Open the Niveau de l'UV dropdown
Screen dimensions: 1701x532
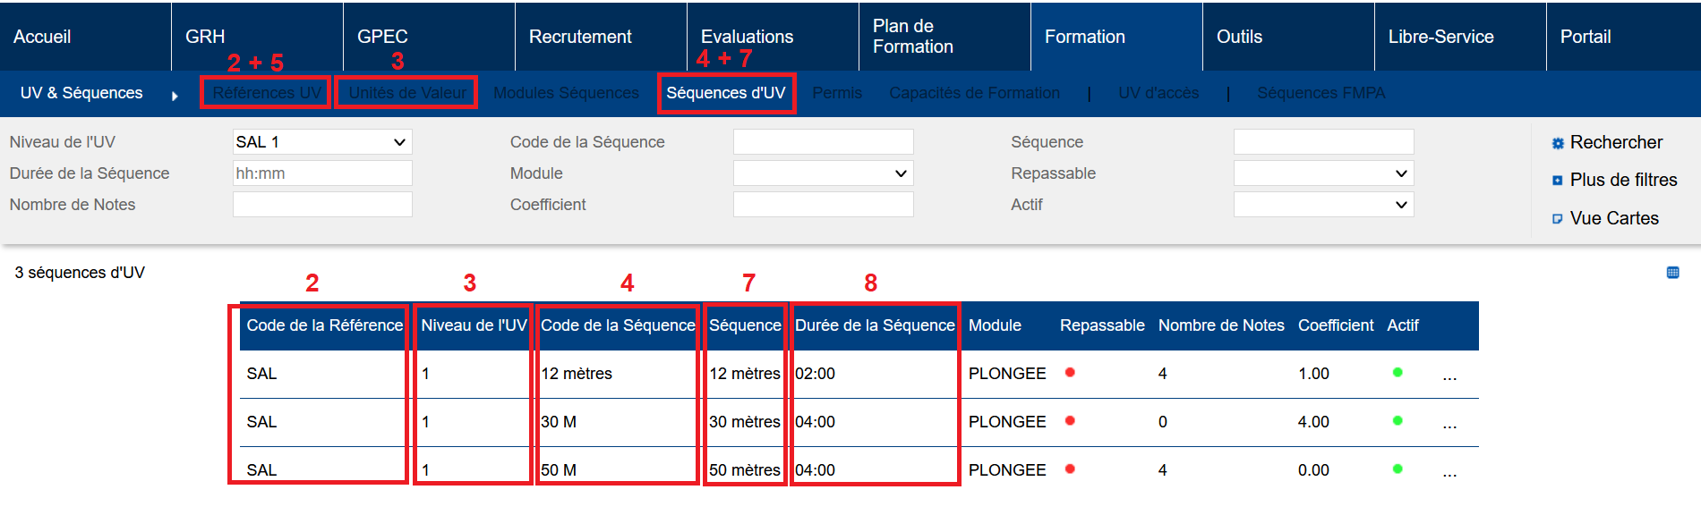pos(322,142)
